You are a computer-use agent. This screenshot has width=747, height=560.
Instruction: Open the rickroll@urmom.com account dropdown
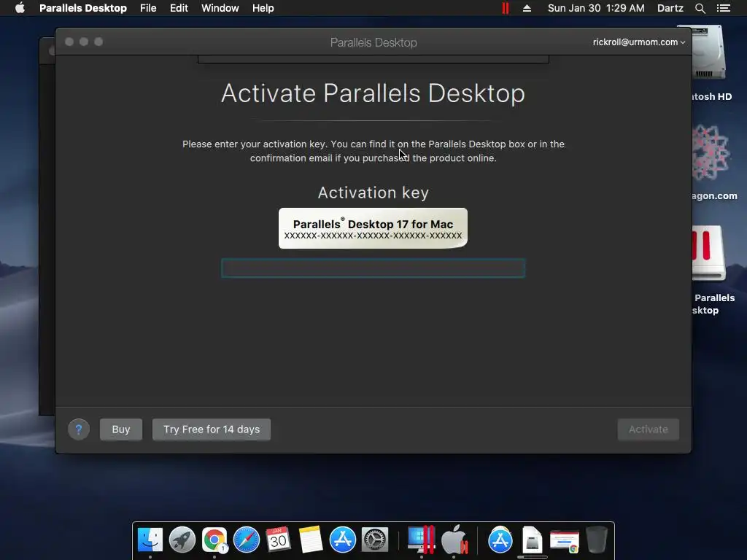tap(639, 42)
